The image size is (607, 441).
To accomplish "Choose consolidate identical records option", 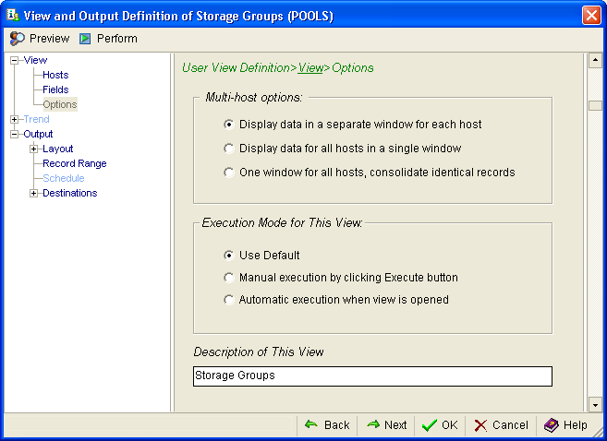I will point(229,173).
